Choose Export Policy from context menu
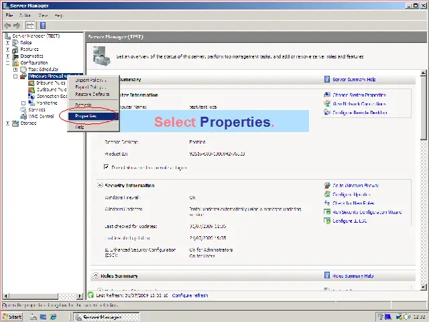 pos(93,87)
